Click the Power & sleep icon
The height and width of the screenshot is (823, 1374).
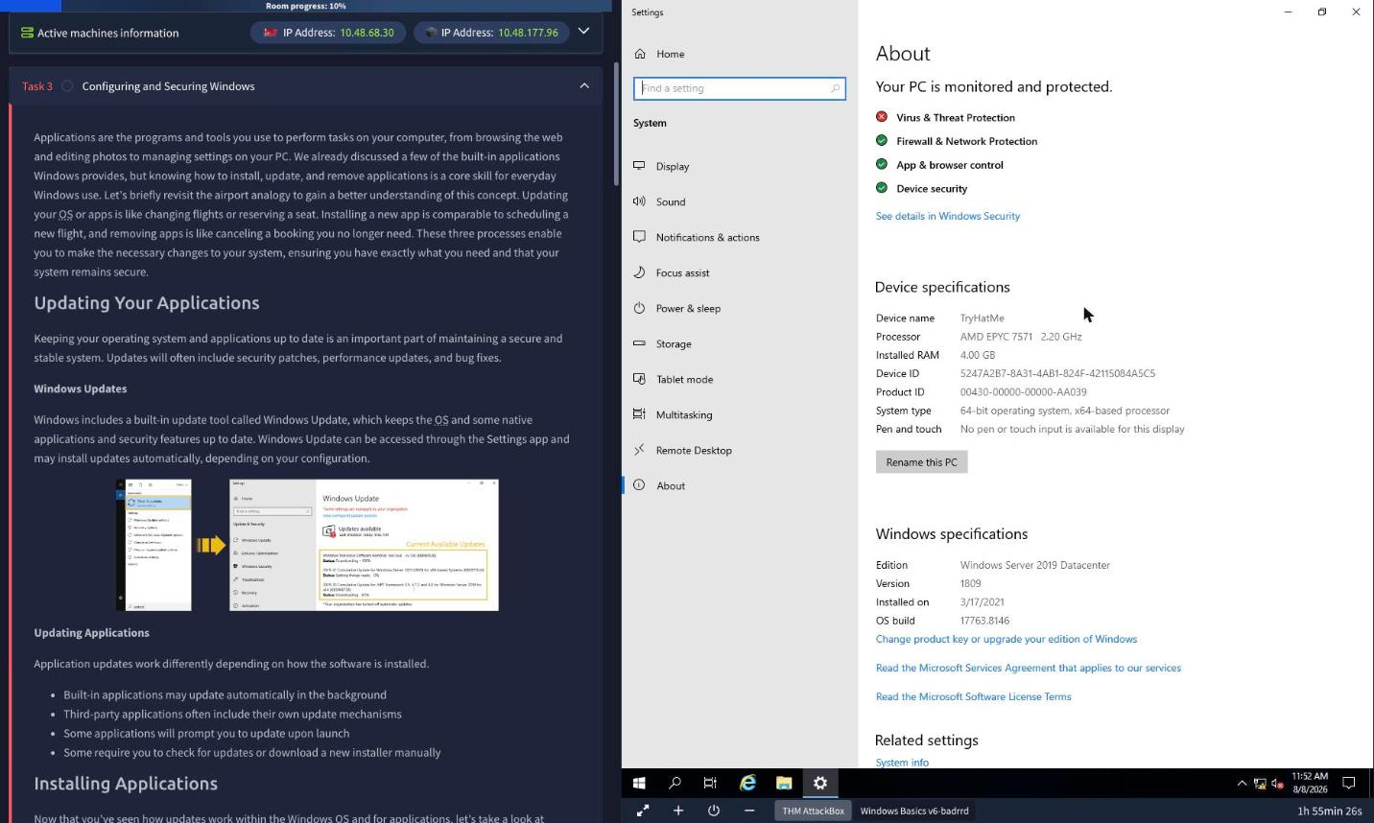(x=639, y=307)
